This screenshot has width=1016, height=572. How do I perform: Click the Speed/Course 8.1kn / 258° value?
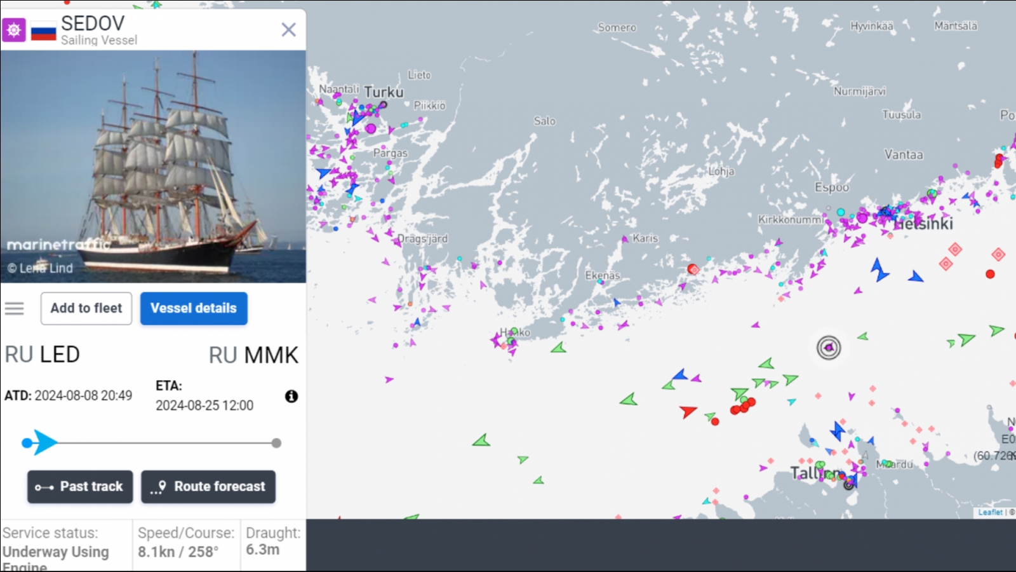[178, 552]
